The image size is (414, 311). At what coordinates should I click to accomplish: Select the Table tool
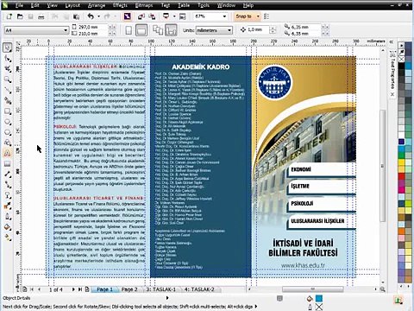click(8, 164)
